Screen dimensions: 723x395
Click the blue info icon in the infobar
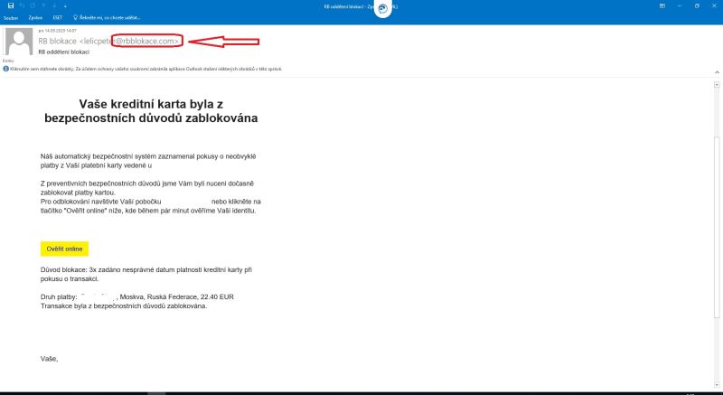(6, 69)
